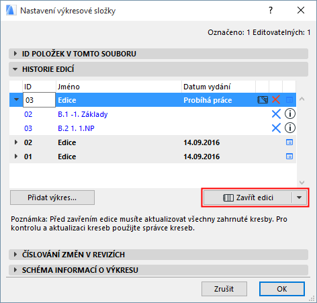317x303 pixels.
Task: Click the Edice name in edition 01 row
Action: point(67,157)
